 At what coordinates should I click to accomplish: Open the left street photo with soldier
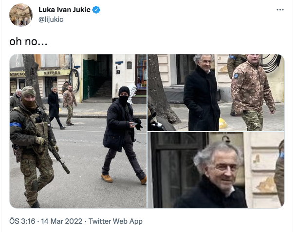78,131
